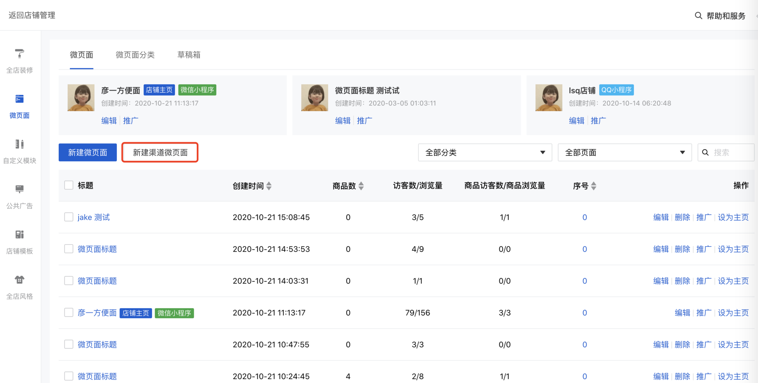The image size is (758, 383).
Task: Select 微页面 sidebar icon
Action: (x=19, y=99)
